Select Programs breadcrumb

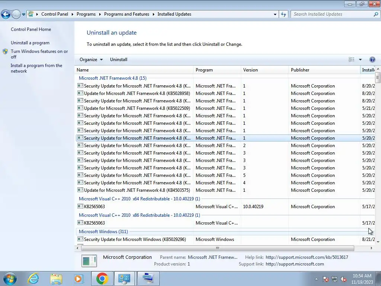[86, 14]
